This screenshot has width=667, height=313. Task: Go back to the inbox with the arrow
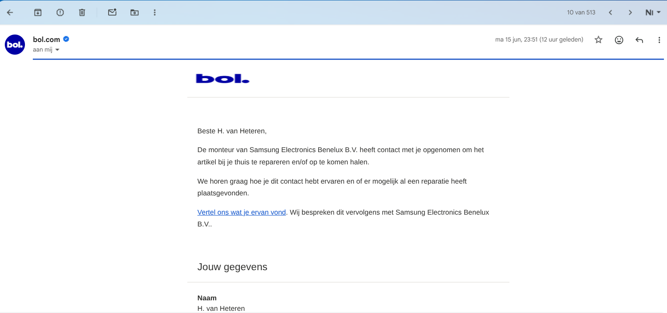(x=10, y=12)
